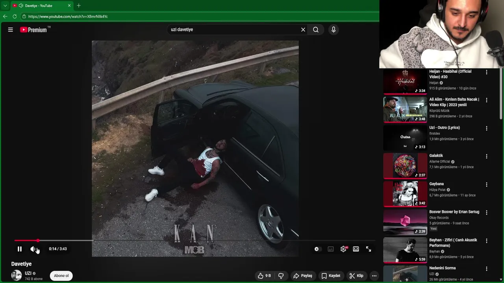Go back with browser back arrow

pos(5,17)
